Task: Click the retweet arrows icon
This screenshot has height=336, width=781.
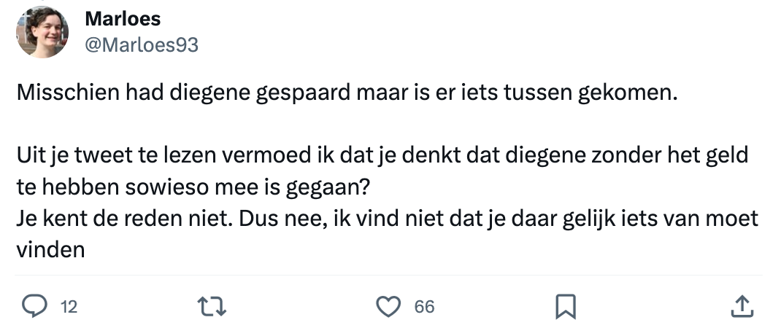Action: (x=213, y=307)
